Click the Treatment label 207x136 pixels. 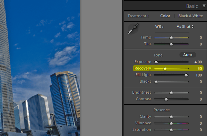(138, 16)
